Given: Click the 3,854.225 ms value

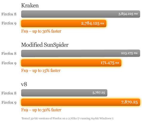Looking at the screenshot, I should pos(128,14).
